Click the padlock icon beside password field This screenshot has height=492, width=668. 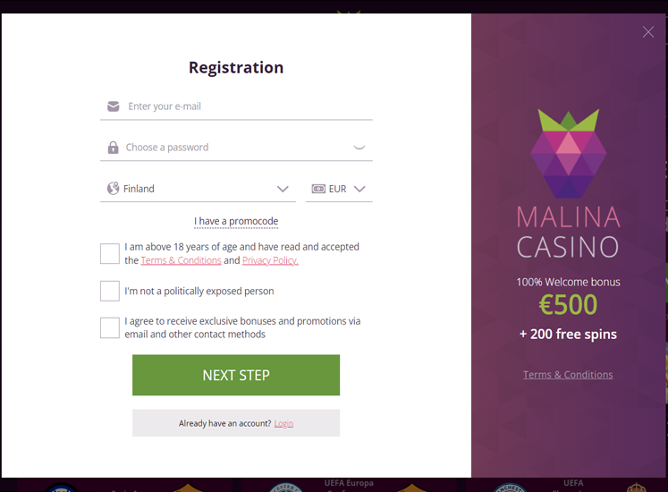tap(113, 148)
